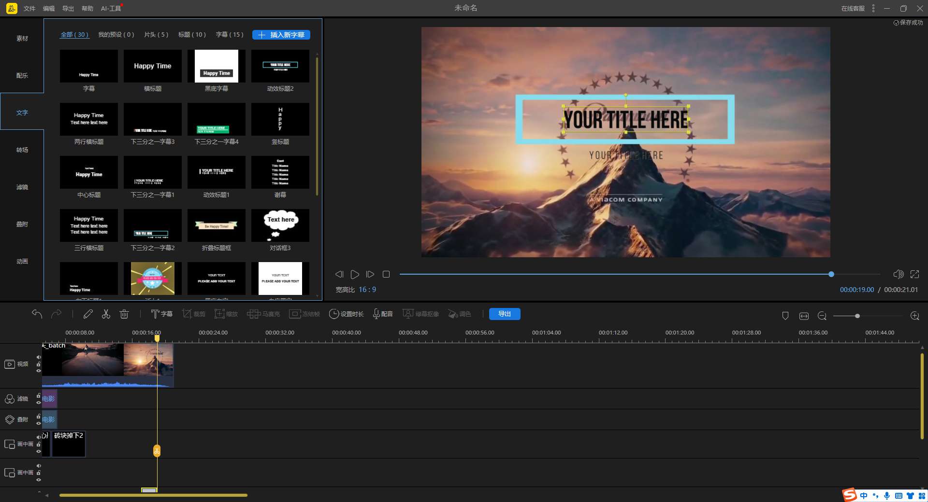Click the fullscreen preview icon
The width and height of the screenshot is (928, 502).
click(x=914, y=274)
